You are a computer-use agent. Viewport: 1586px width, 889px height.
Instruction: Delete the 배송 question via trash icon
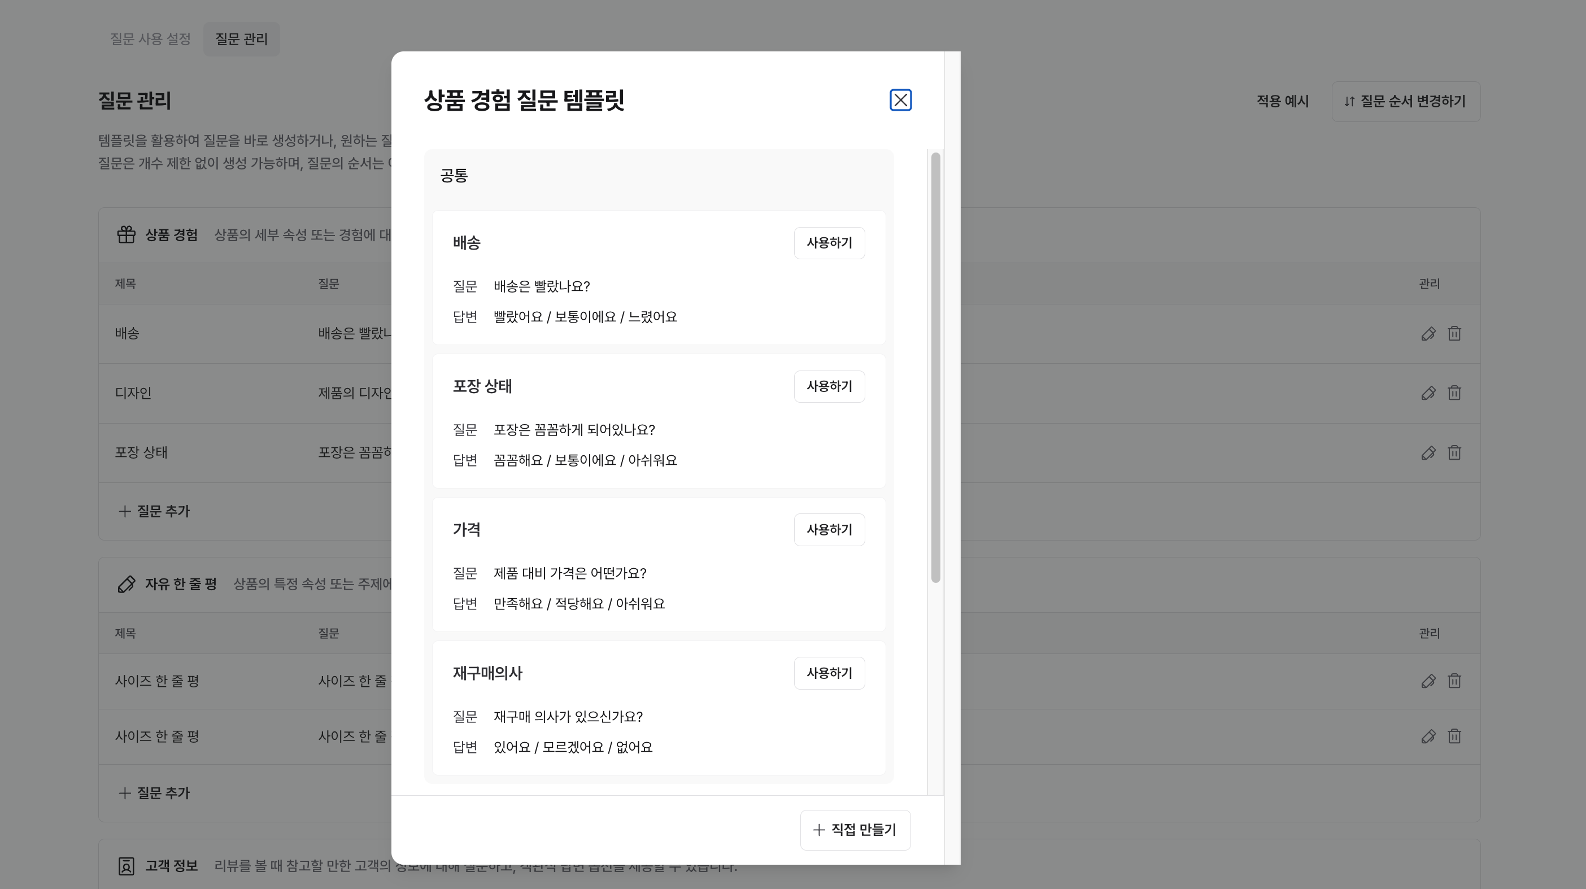(x=1454, y=334)
